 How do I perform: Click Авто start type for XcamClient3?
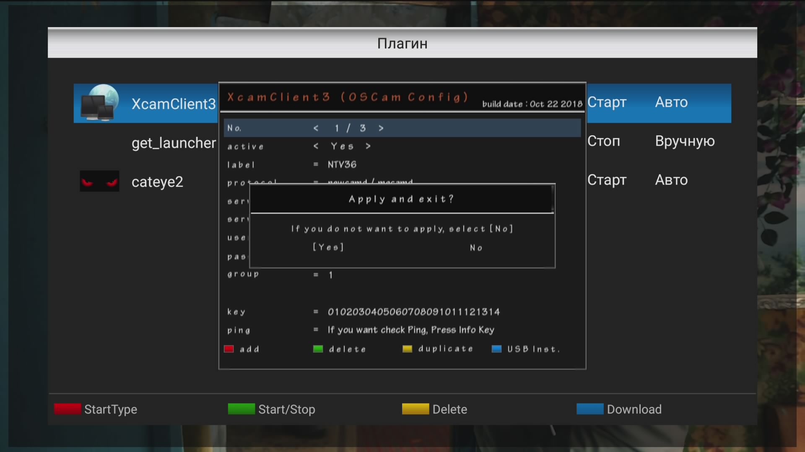672,102
